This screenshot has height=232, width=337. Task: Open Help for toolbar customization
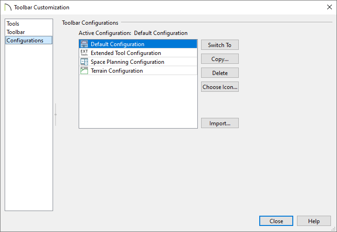(314, 221)
